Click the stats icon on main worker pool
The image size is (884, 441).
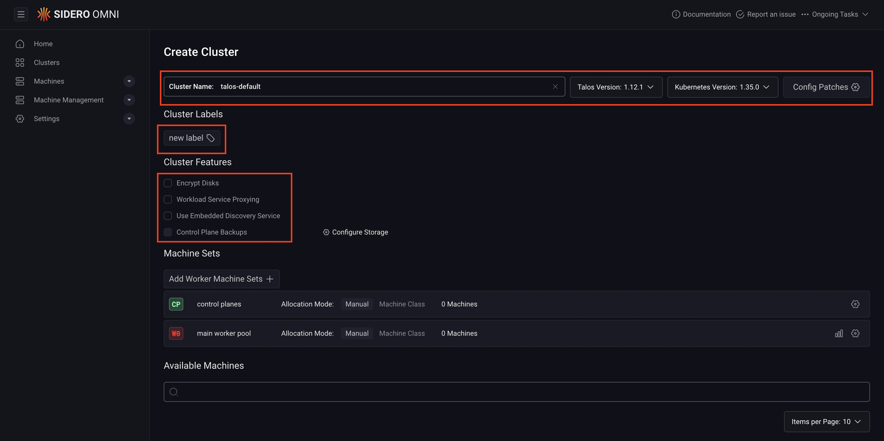click(x=839, y=333)
